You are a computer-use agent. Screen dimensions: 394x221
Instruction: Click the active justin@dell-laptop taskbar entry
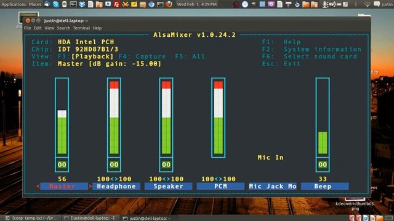point(147,218)
